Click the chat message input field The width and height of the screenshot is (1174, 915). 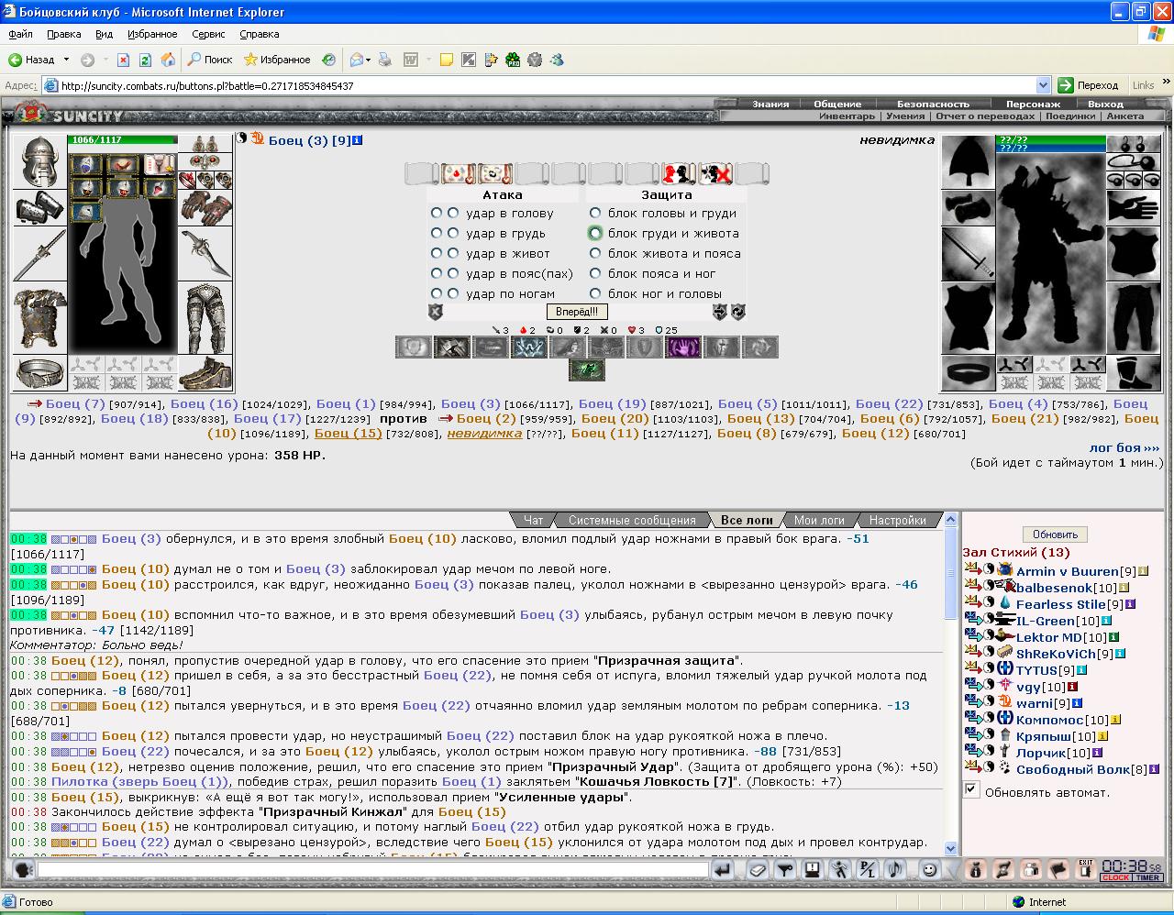click(373, 869)
